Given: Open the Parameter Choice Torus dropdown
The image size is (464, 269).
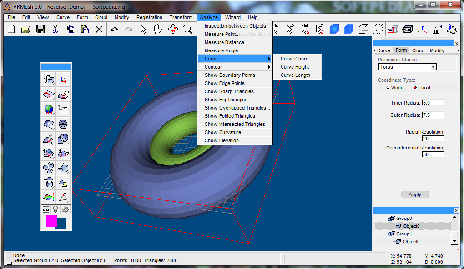Looking at the screenshot, I should pyautogui.click(x=433, y=67).
